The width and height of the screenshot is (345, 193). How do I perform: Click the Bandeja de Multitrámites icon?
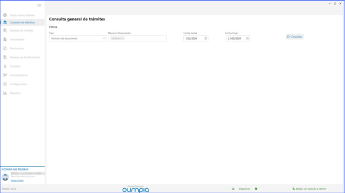[5, 57]
